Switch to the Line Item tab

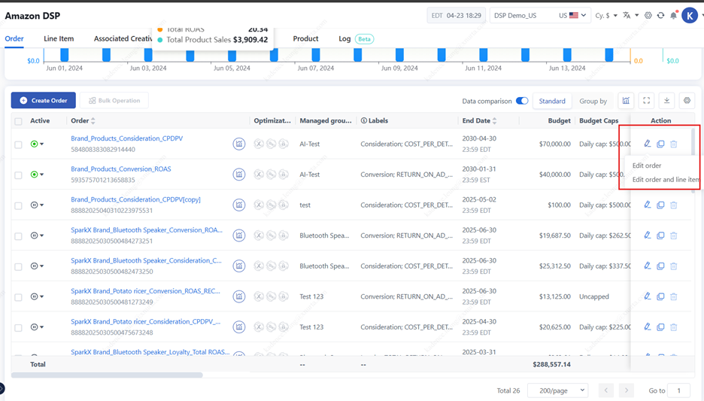coord(59,39)
